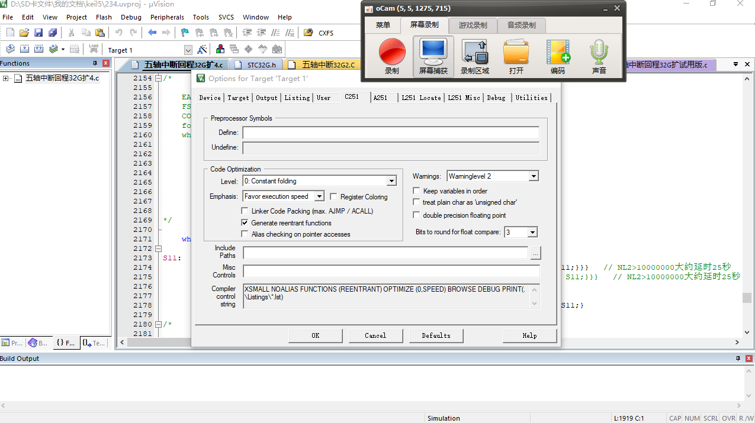Viewport: 755px width, 423px height.
Task: Open Manage Project Items icon
Action: pyautogui.click(x=220, y=49)
